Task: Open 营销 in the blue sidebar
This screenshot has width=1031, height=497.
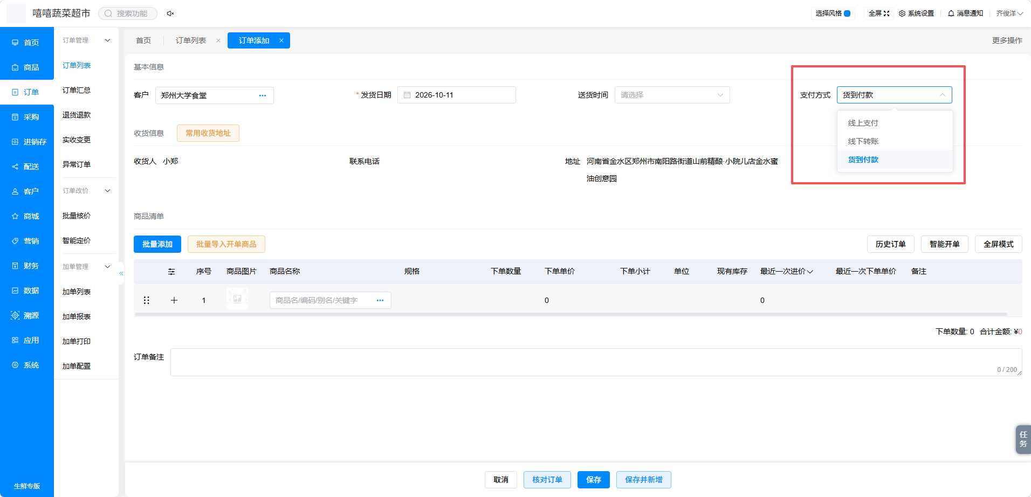Action: (x=27, y=241)
